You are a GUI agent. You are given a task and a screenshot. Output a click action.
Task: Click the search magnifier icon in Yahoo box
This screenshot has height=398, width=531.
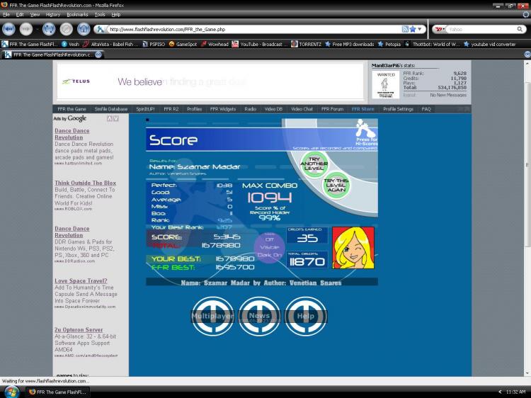coord(520,29)
